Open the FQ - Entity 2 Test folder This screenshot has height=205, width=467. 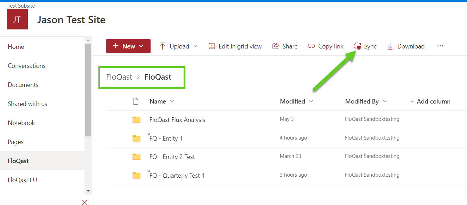coord(172,157)
